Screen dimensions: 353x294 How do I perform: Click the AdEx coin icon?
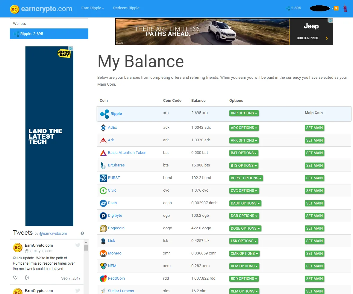(103, 128)
